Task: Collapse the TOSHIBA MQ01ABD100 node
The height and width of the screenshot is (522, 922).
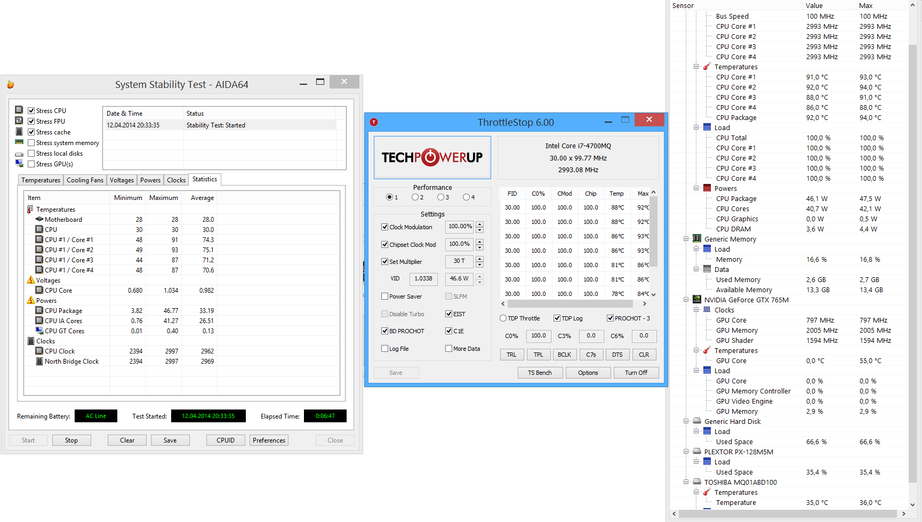Action: pyautogui.click(x=686, y=482)
